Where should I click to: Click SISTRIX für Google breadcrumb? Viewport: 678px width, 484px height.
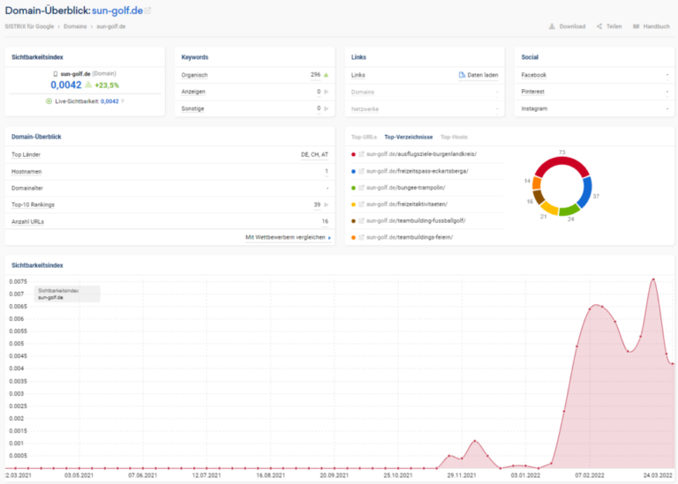pos(29,26)
